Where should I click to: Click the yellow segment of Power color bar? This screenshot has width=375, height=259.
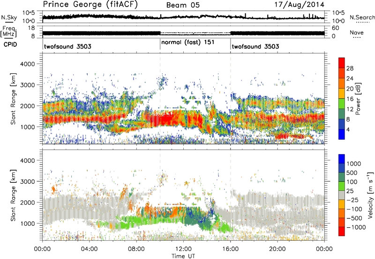[x=342, y=94]
